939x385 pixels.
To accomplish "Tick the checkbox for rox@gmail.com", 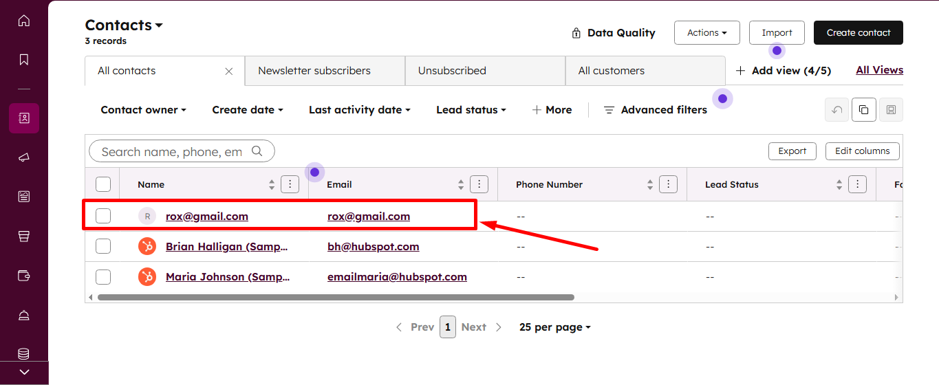I will coord(103,216).
